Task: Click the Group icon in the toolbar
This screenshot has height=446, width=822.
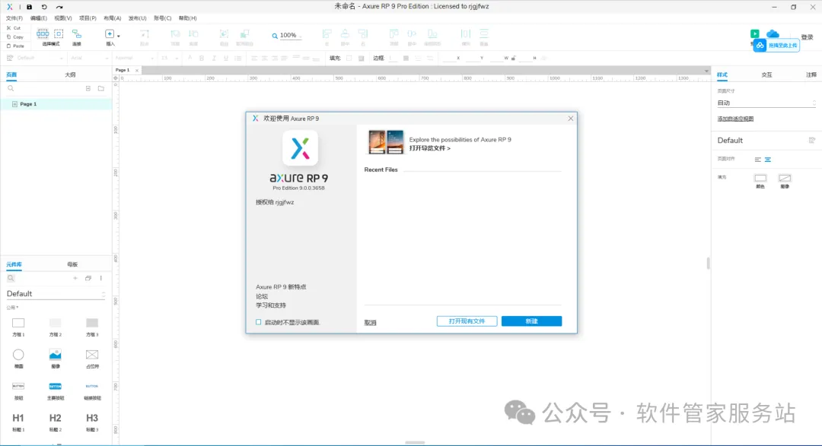Action: pos(224,34)
